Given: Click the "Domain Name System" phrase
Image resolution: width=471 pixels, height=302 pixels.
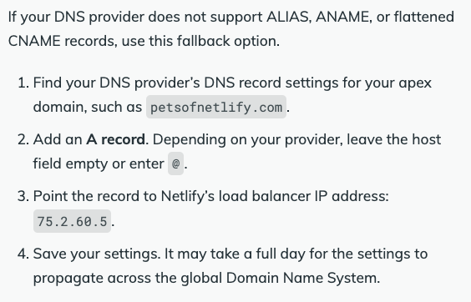Looking at the screenshot, I should pyautogui.click(x=303, y=278).
